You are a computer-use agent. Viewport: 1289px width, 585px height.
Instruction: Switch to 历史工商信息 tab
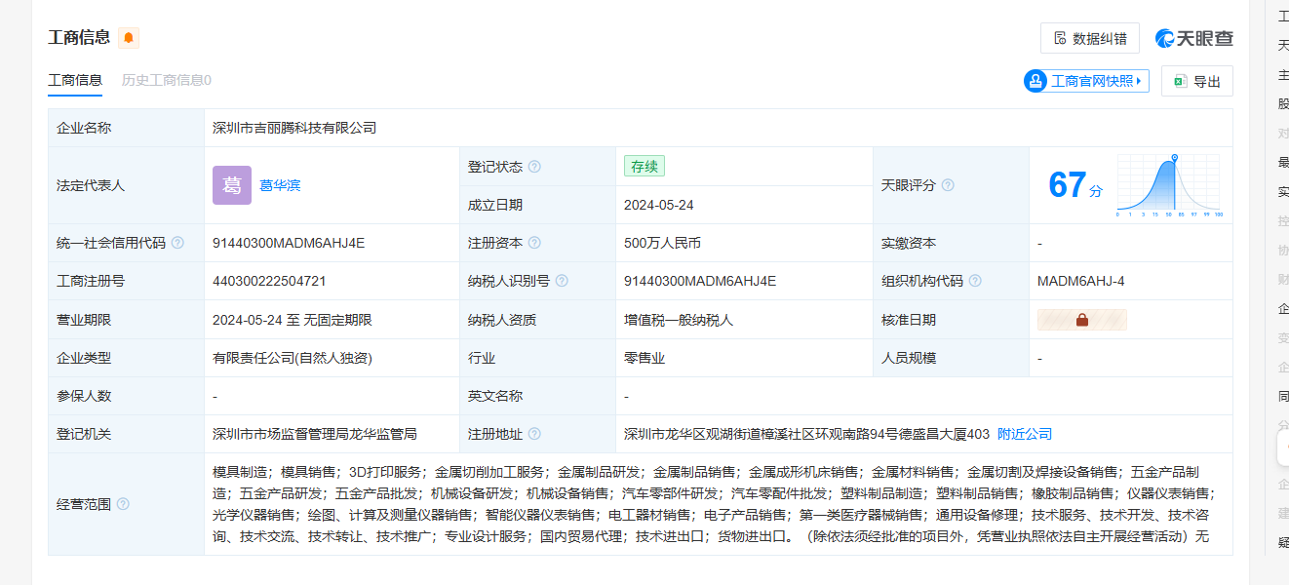166,80
